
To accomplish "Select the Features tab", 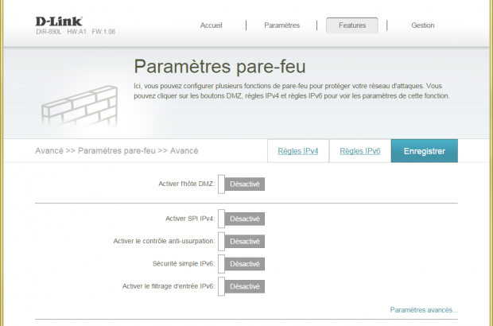I will 352,25.
